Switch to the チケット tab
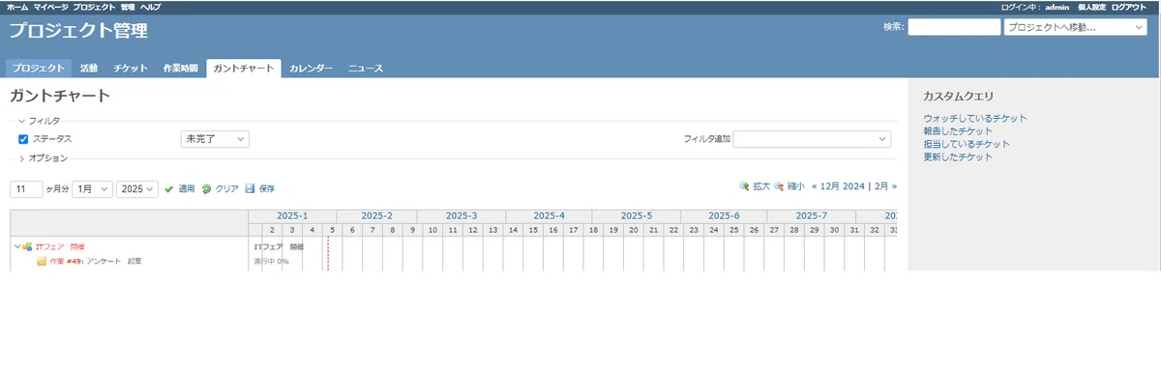 coord(131,69)
